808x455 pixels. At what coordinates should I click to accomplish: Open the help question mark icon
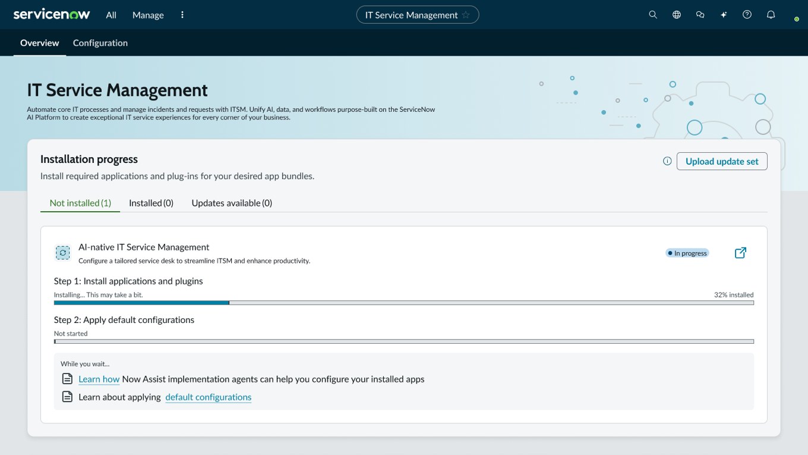coord(747,15)
